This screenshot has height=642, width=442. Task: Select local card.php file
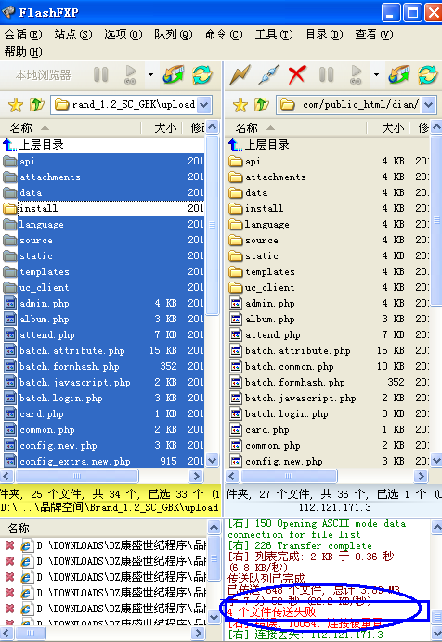coord(102,414)
